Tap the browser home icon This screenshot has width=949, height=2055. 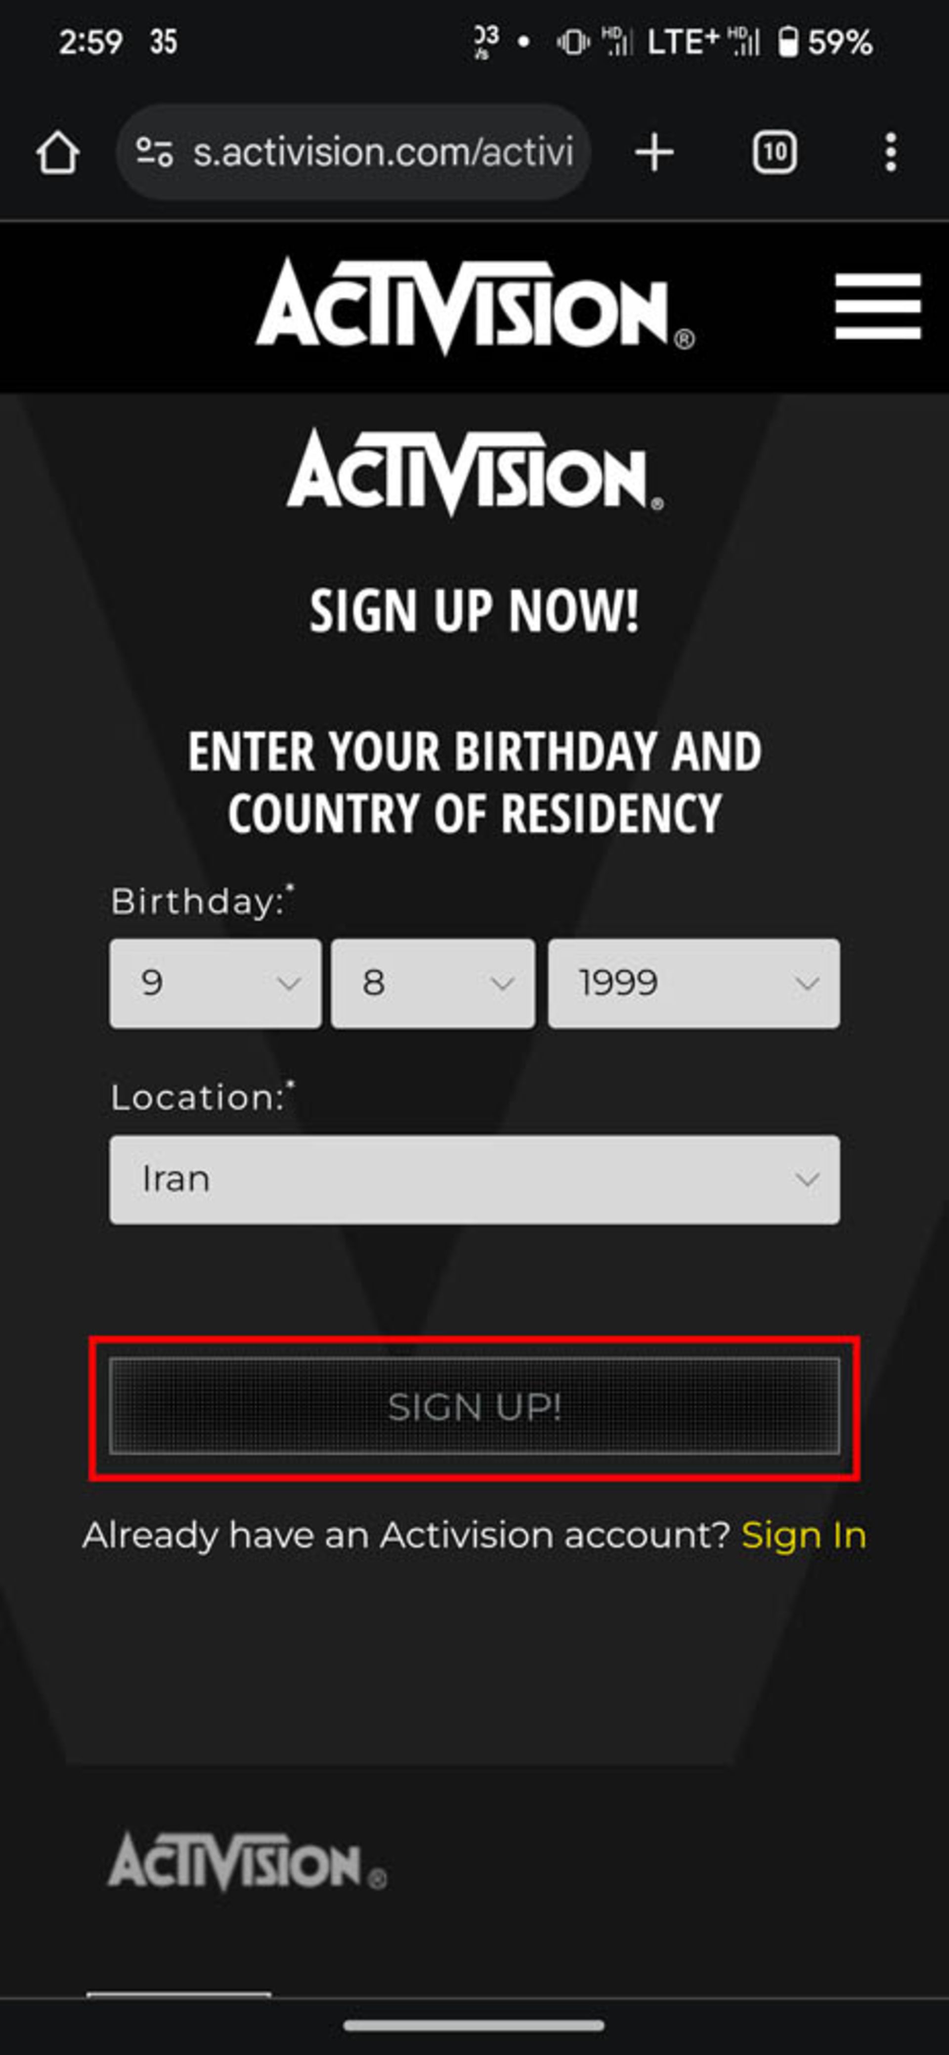click(57, 152)
